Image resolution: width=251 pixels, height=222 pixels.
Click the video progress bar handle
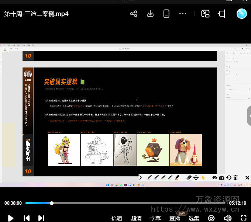(52, 203)
